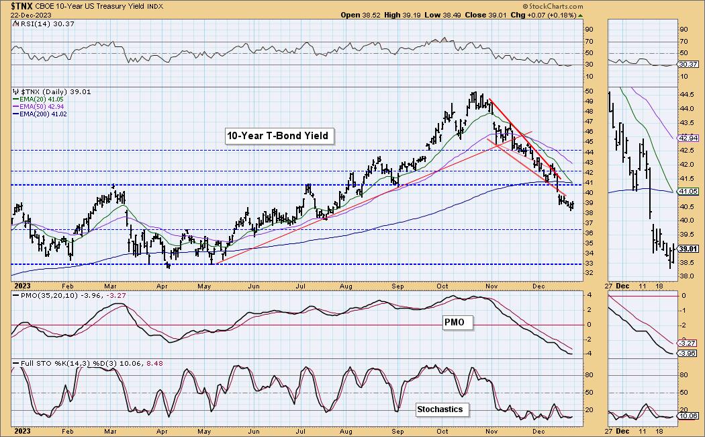Click the Close 39.01 value in header
This screenshot has height=437, width=705.
[x=485, y=15]
